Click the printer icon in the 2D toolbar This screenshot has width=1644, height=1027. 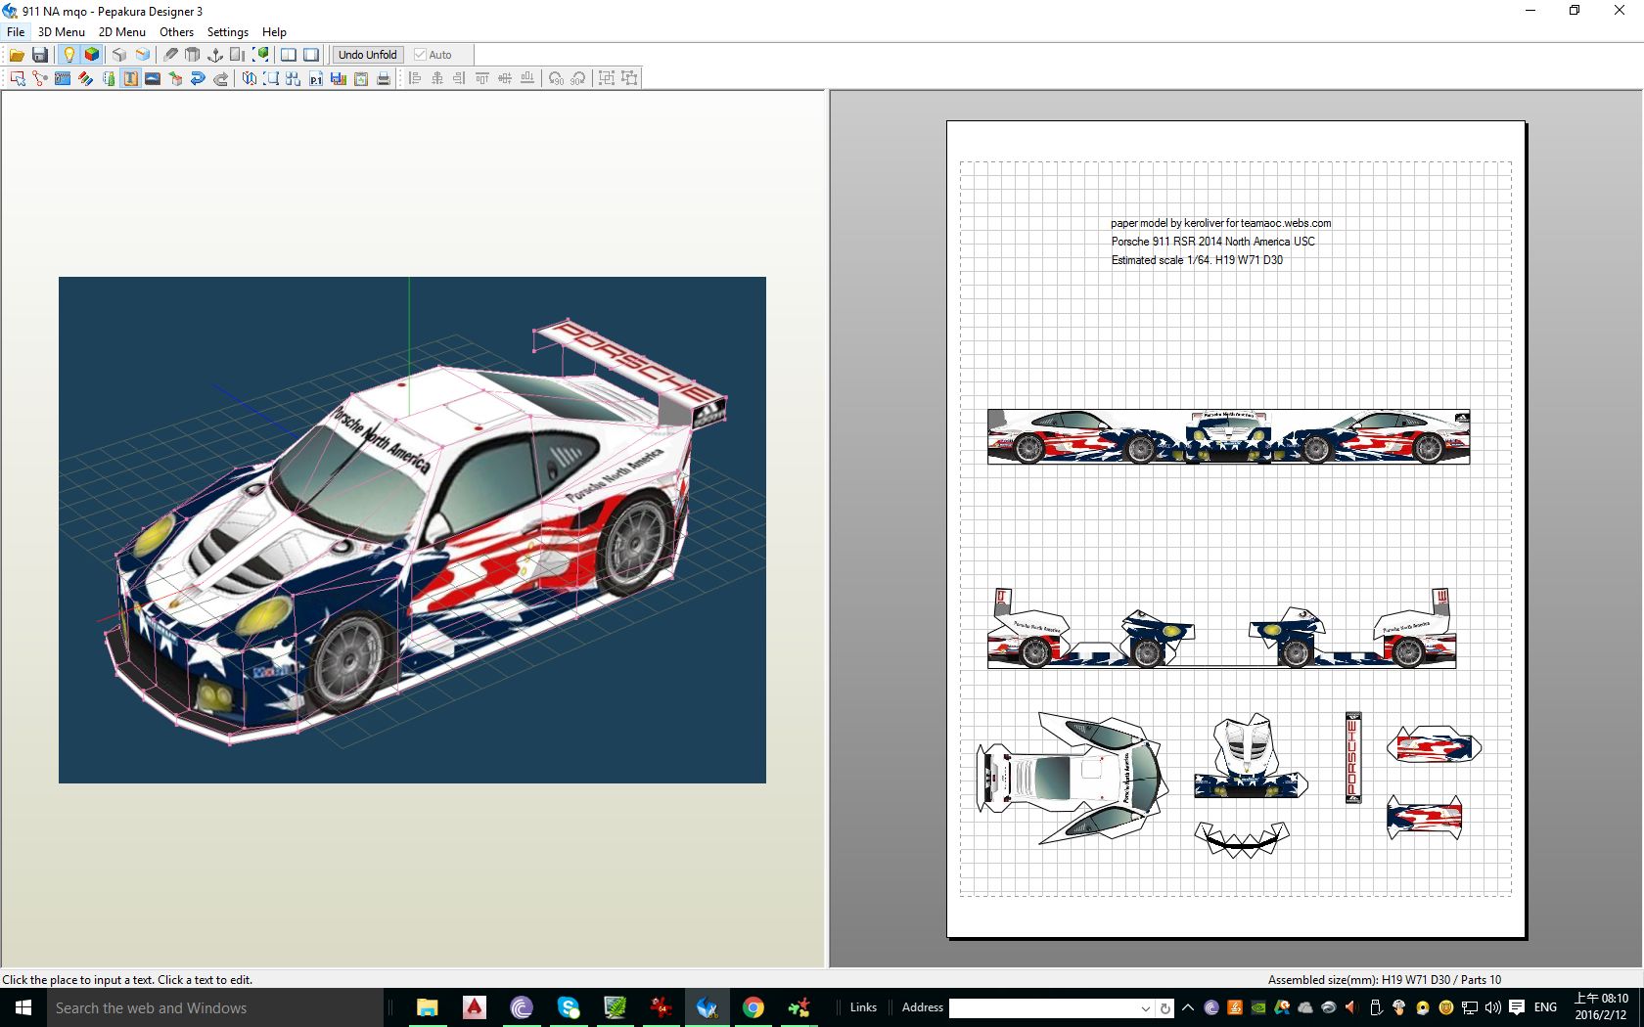(384, 78)
